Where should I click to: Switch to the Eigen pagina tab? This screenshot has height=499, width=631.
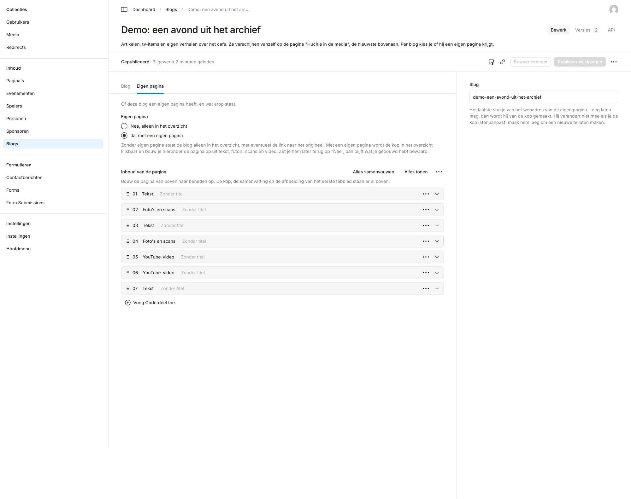(x=150, y=86)
